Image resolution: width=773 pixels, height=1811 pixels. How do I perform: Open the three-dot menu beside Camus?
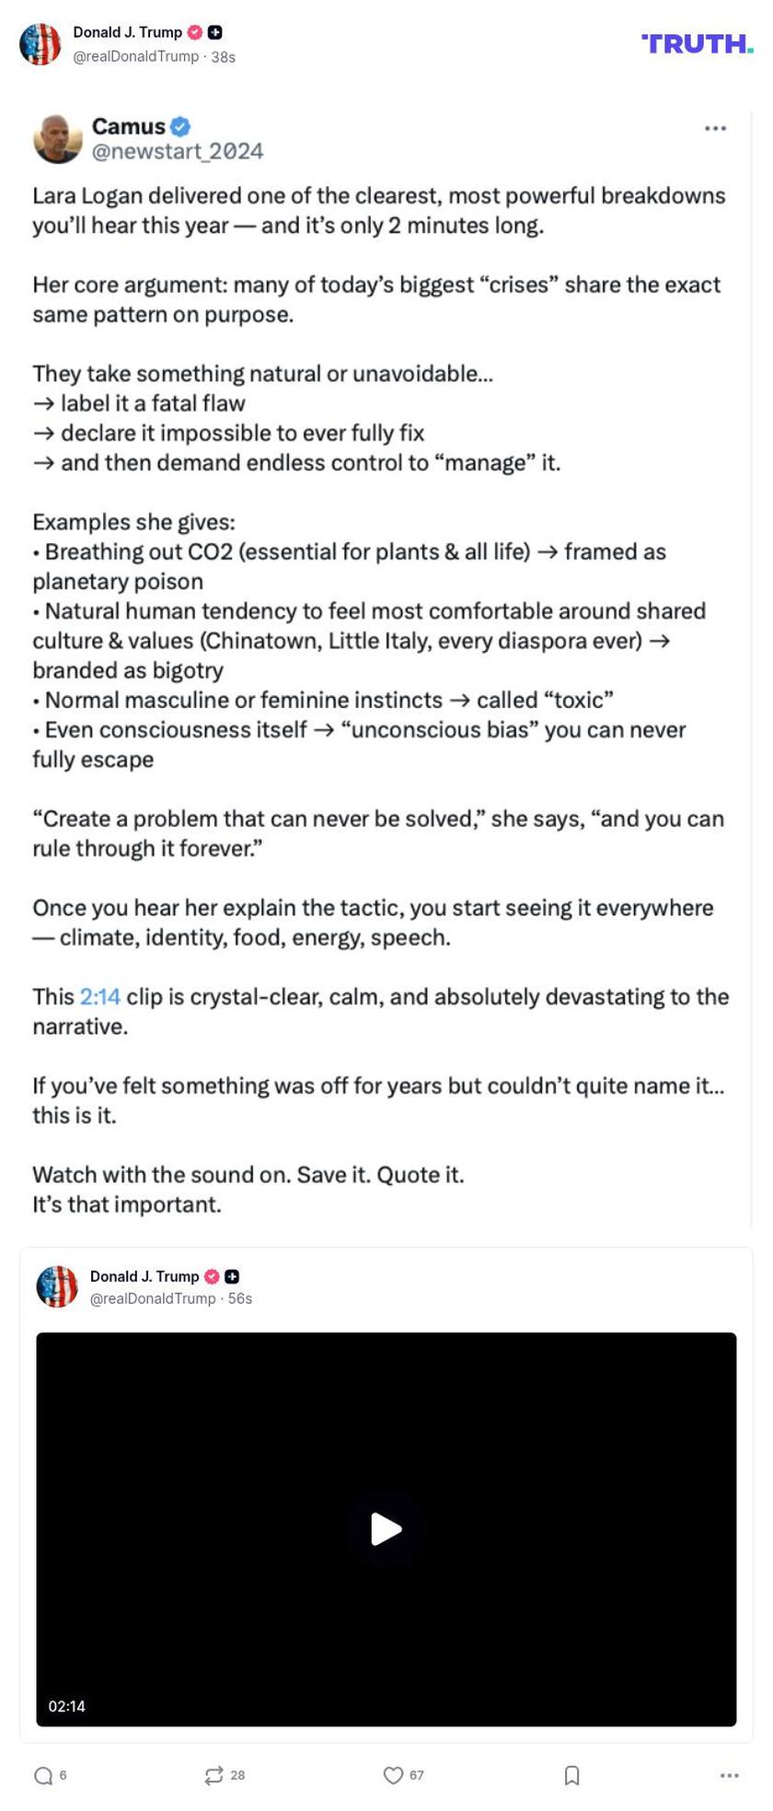pos(715,129)
